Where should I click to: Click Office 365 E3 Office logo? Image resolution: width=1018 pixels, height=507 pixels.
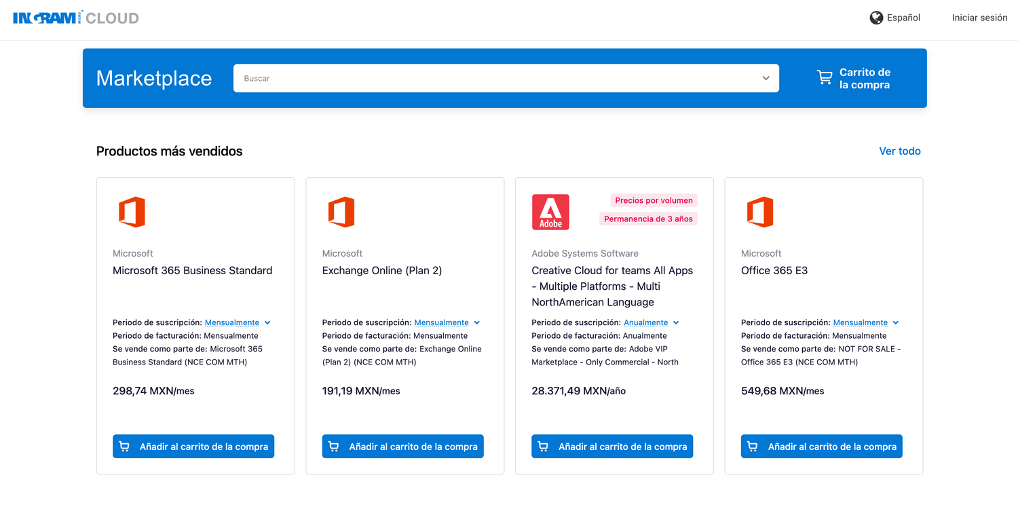(760, 212)
